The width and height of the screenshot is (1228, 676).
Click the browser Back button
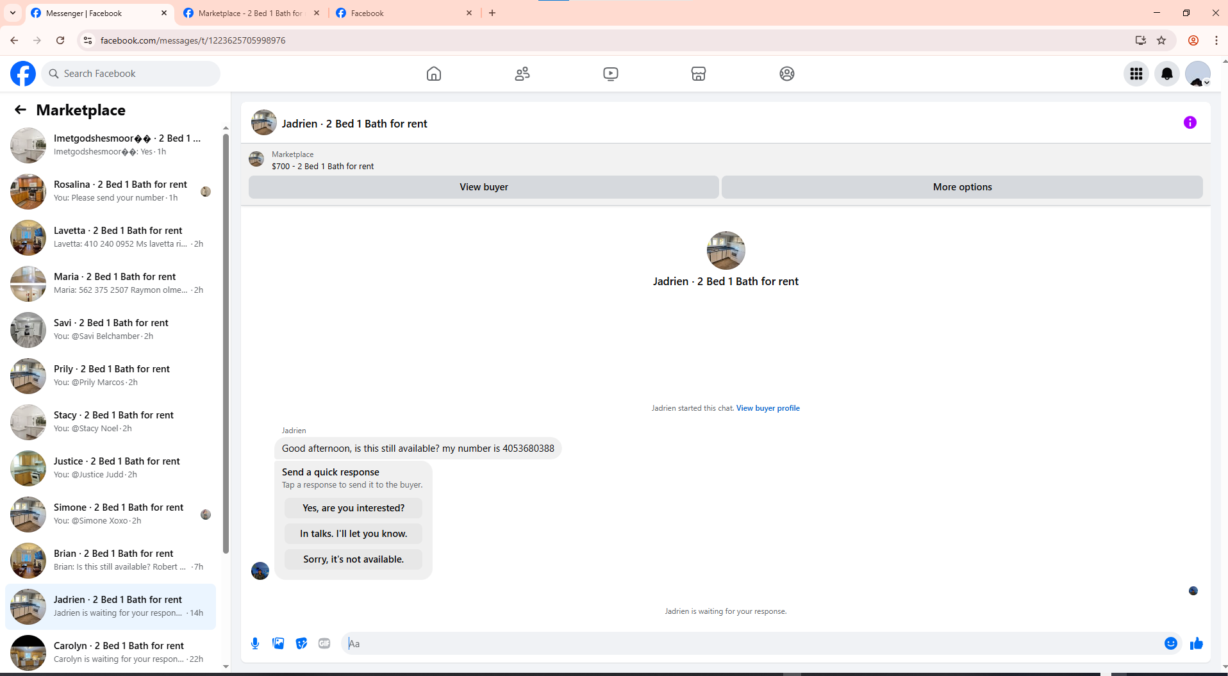click(14, 40)
